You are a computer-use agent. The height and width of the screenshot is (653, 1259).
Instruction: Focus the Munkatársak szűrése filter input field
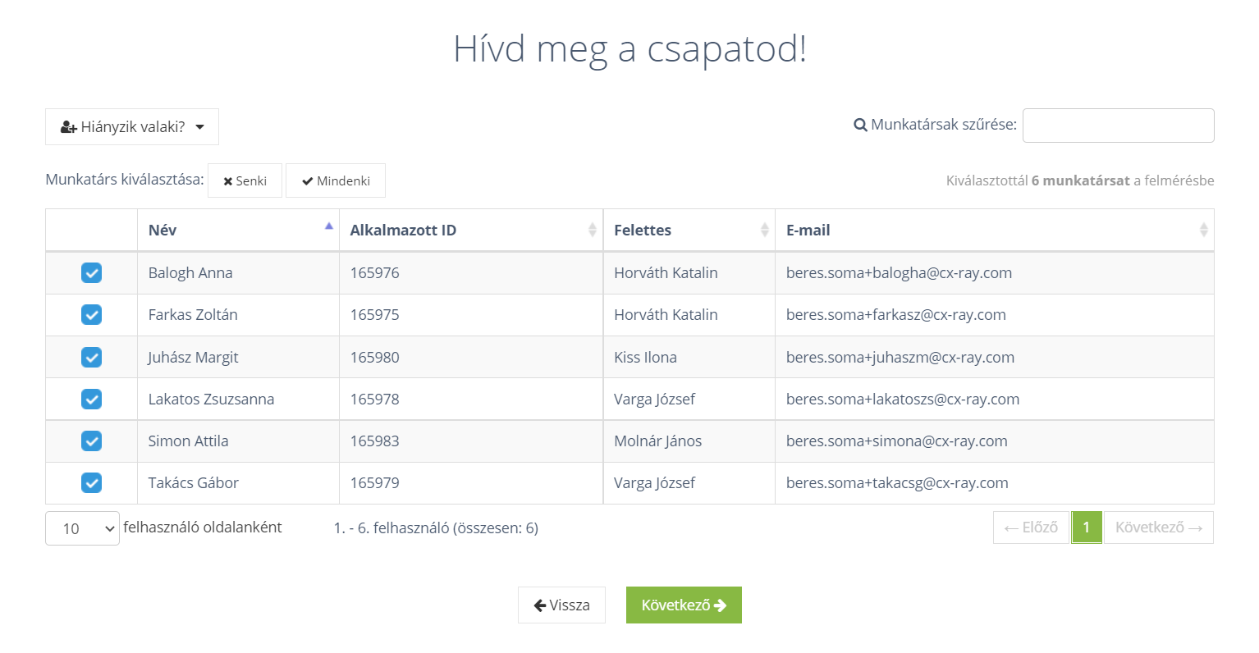(x=1118, y=126)
